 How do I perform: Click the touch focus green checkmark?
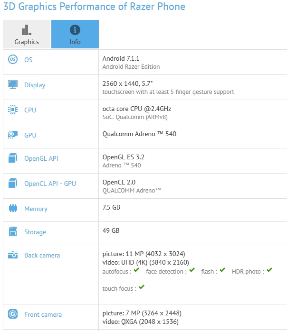click(x=142, y=287)
